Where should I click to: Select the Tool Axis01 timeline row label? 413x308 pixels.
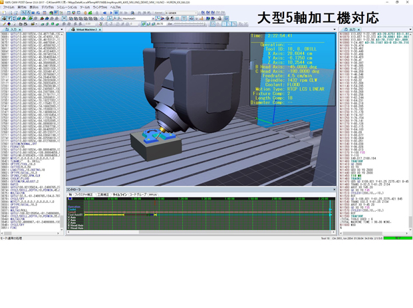(x=75, y=215)
